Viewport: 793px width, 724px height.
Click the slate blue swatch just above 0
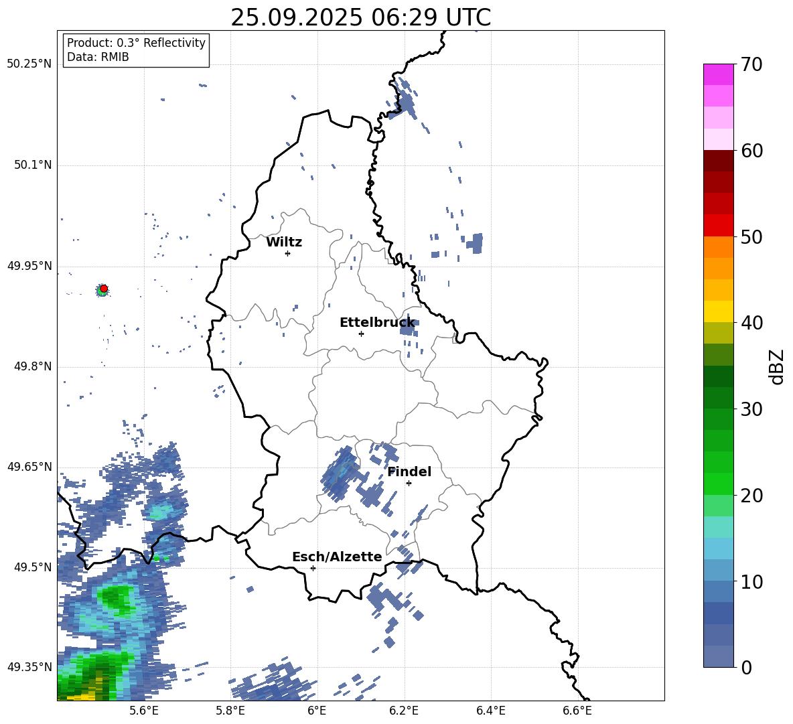tap(719, 656)
